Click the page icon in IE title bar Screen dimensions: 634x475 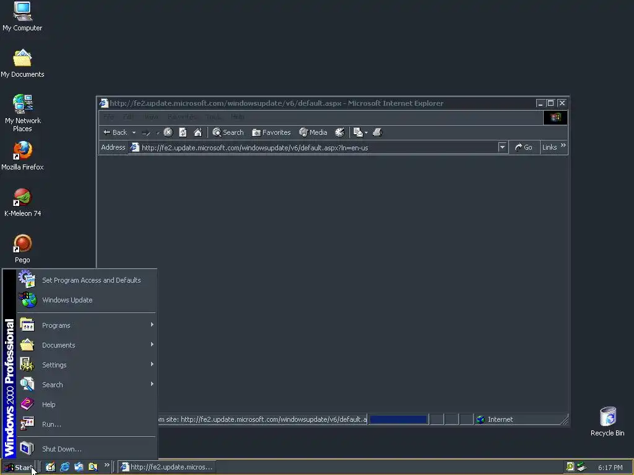tap(104, 103)
